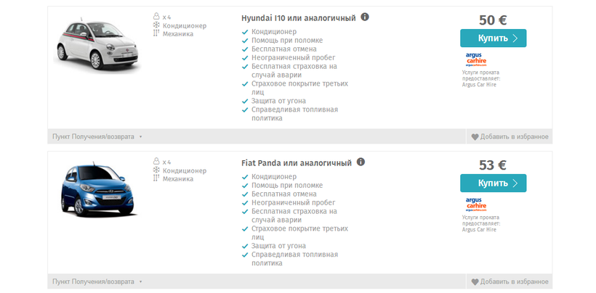Open the Hyundai I10 или аналогичный title
Image resolution: width=596 pixels, height=293 pixels.
pos(298,17)
